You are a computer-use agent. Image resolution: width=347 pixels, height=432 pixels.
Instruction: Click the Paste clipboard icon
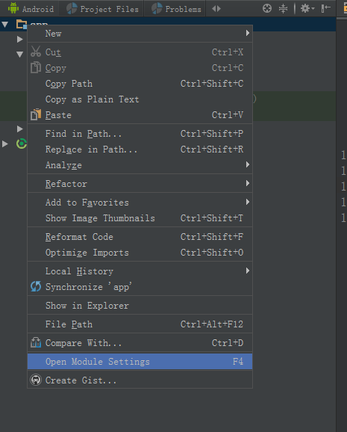[36, 114]
